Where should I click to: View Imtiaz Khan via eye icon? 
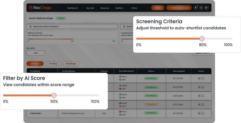click(x=199, y=113)
